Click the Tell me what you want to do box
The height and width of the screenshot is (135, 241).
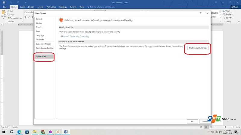pos(102,7)
